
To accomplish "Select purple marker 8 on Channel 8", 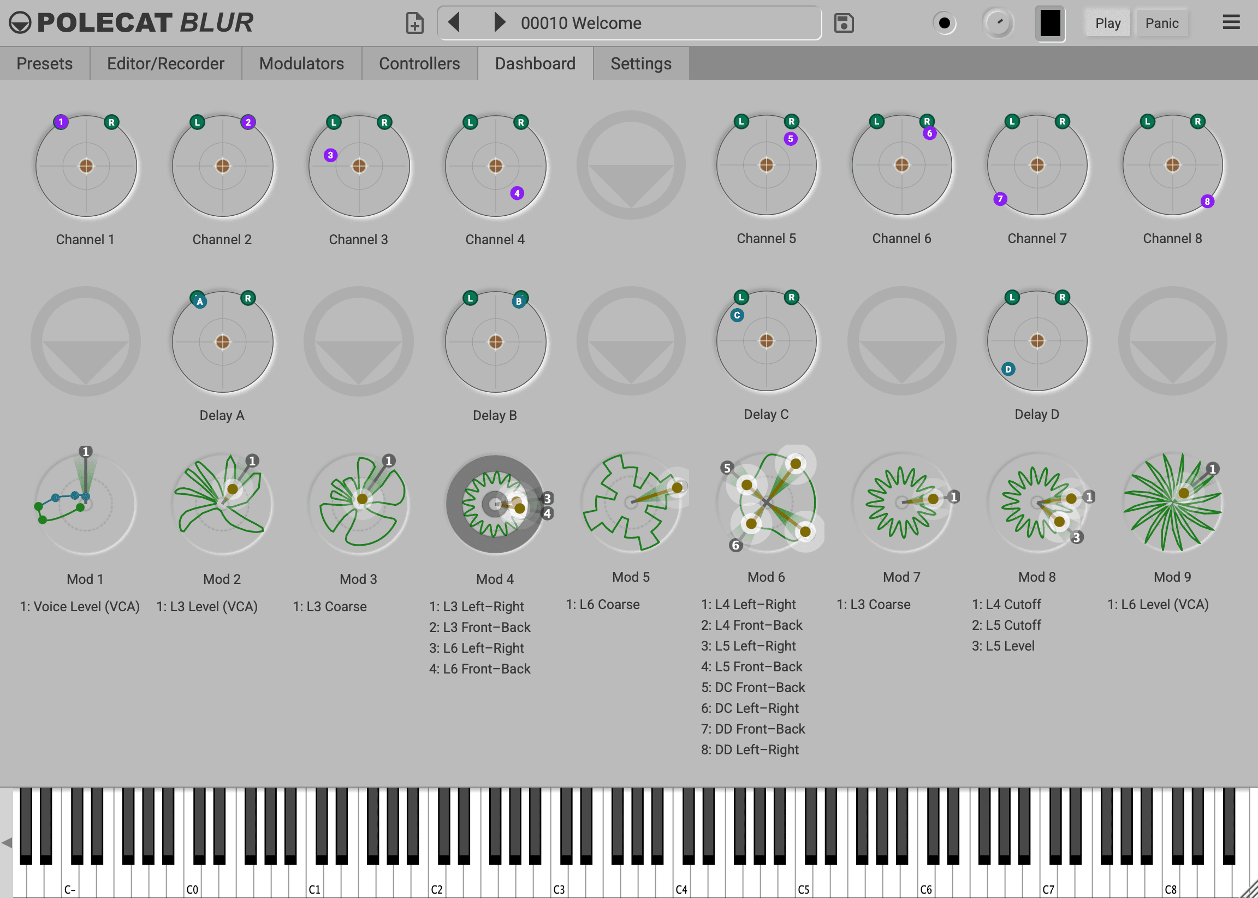I will (x=1207, y=201).
